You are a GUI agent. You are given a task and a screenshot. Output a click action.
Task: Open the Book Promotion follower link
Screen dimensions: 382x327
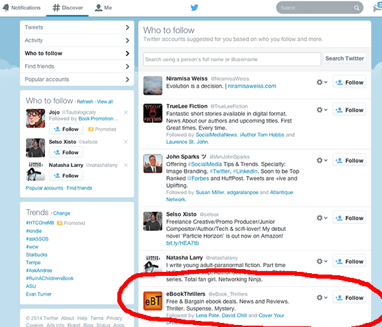coord(98,119)
